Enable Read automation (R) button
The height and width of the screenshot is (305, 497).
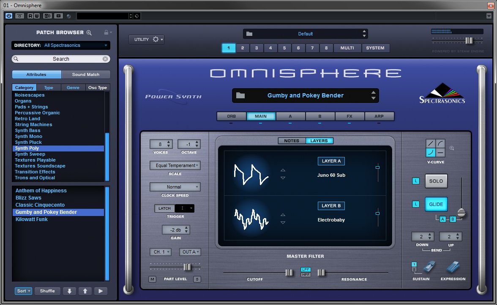point(30,16)
